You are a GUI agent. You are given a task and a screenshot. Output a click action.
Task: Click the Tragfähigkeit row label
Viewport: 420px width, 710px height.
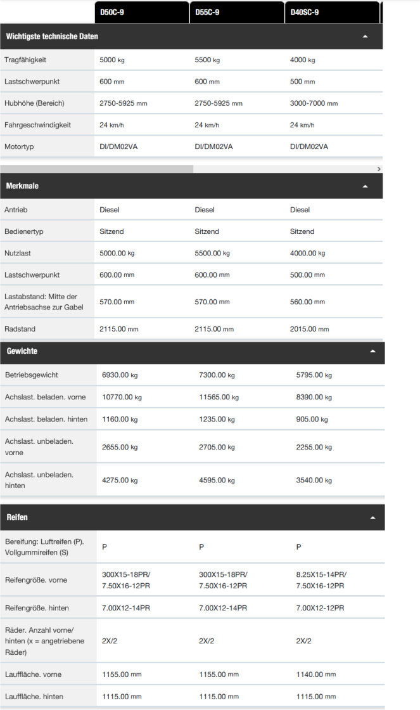coord(25,60)
